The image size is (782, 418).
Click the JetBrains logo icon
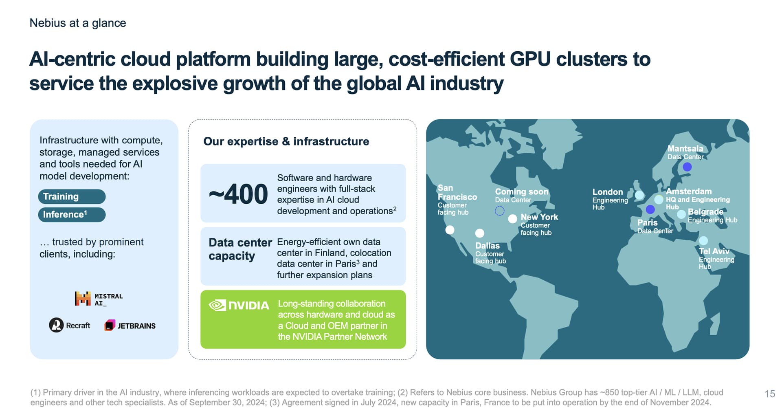click(x=110, y=326)
